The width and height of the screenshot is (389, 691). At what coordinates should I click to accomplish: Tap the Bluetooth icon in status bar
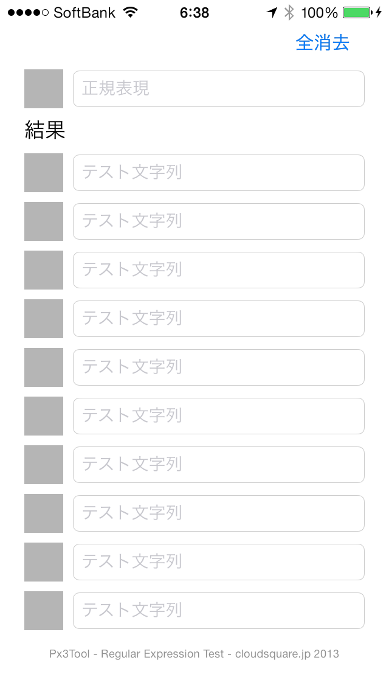point(289,12)
